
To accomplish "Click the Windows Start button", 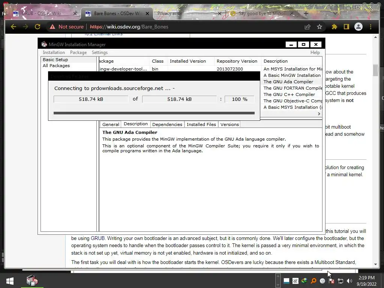I will 10,281.
